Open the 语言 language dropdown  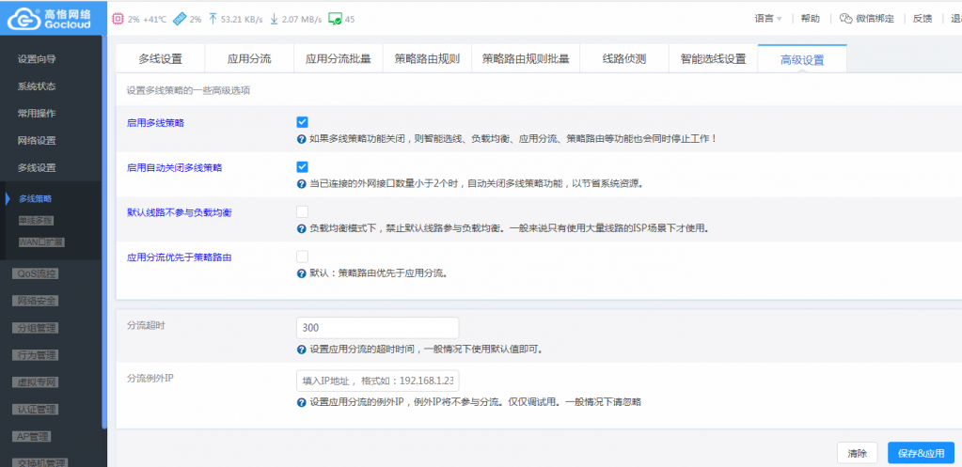(x=768, y=19)
